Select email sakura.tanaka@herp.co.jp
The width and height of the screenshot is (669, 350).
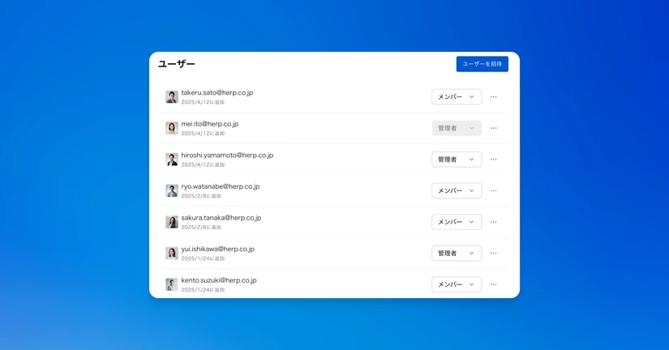pyautogui.click(x=221, y=217)
